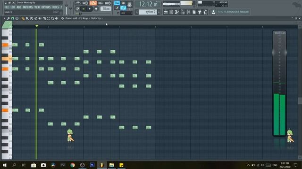Adjust the master pitch slider

coord(70,8)
